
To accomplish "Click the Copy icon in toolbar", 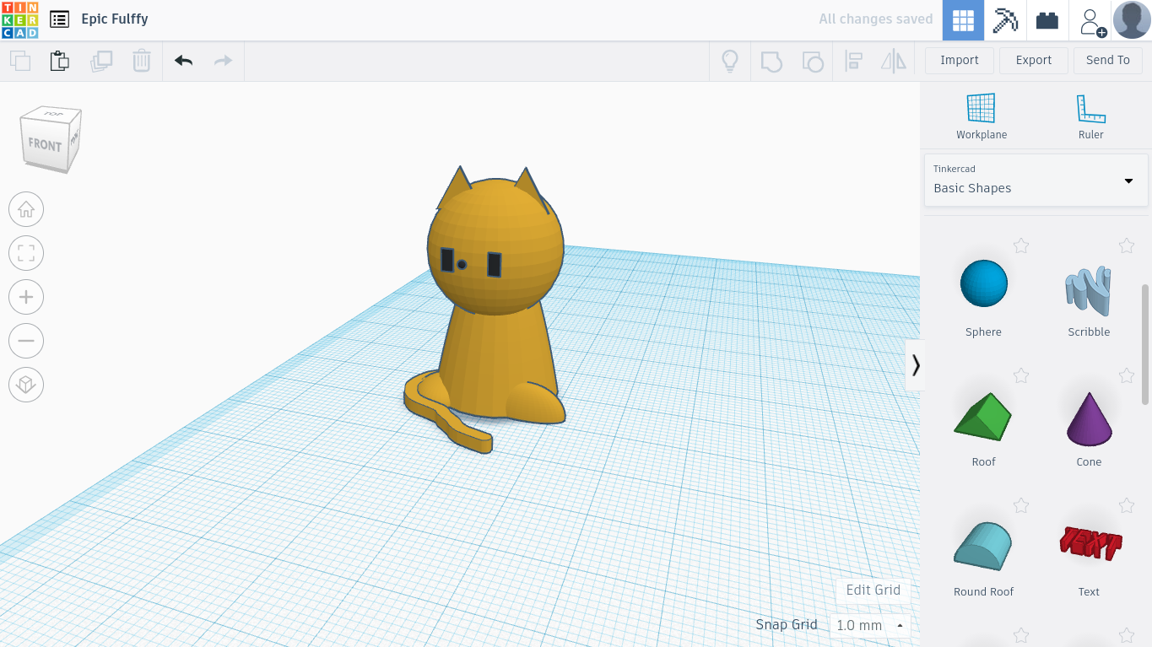I will click(x=19, y=61).
